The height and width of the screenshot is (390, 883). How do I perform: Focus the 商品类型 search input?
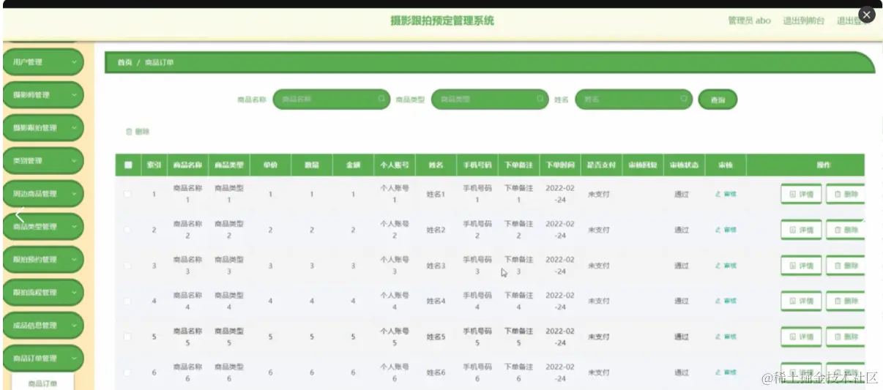point(489,99)
